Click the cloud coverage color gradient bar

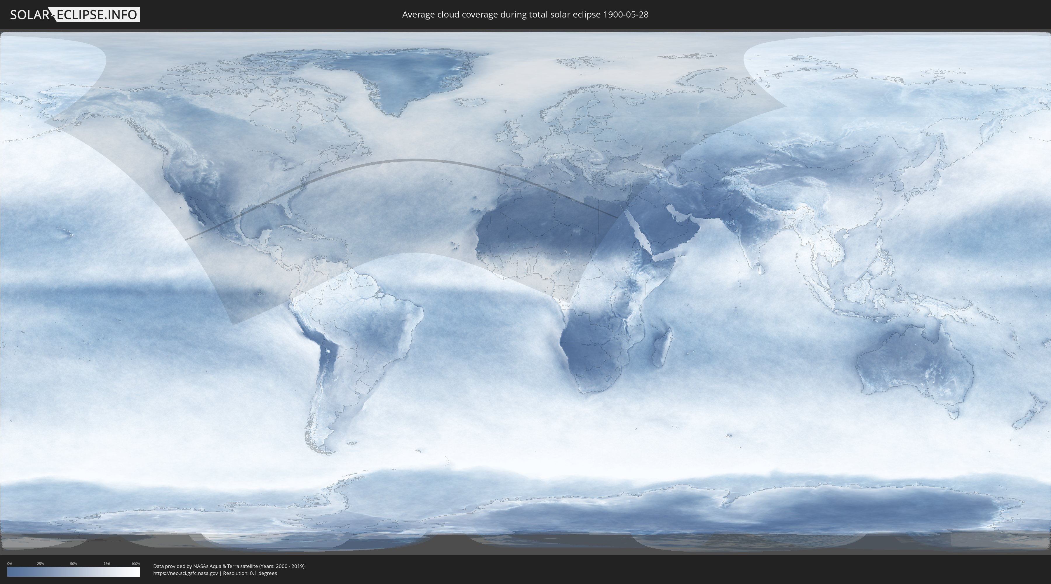click(74, 572)
